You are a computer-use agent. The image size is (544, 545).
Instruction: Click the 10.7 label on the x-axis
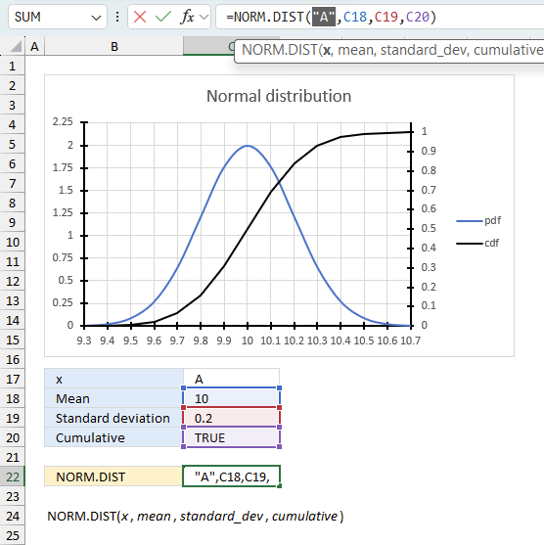point(411,341)
